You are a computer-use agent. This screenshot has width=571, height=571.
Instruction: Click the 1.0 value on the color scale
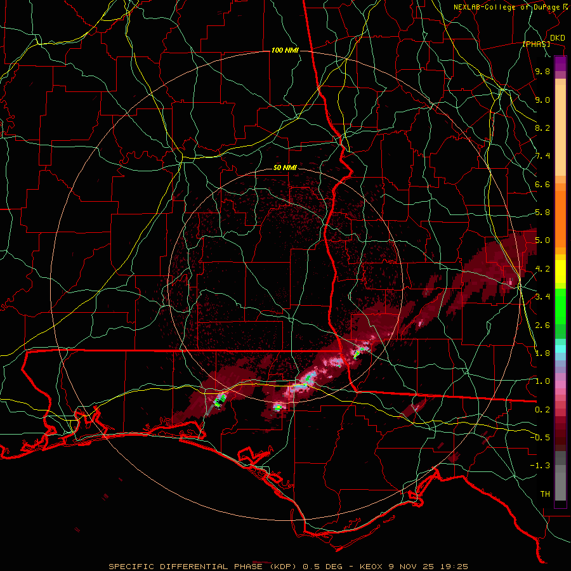point(542,381)
